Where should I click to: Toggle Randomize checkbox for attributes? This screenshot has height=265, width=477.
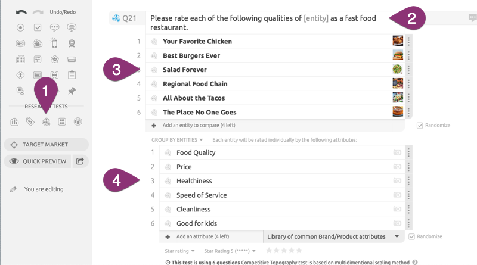pos(411,237)
